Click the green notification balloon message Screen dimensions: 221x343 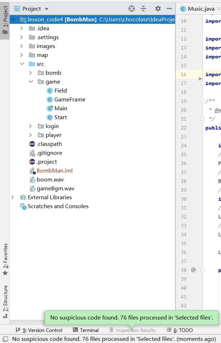tap(132, 318)
